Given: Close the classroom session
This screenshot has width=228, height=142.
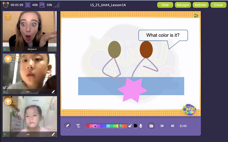Looking at the screenshot, I should point(218,5).
